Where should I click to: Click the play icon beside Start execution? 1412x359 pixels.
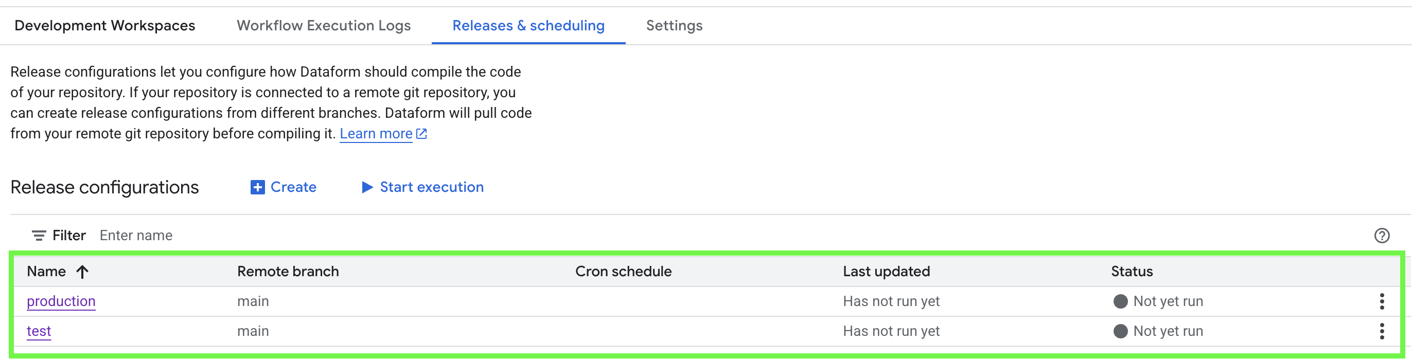point(366,187)
